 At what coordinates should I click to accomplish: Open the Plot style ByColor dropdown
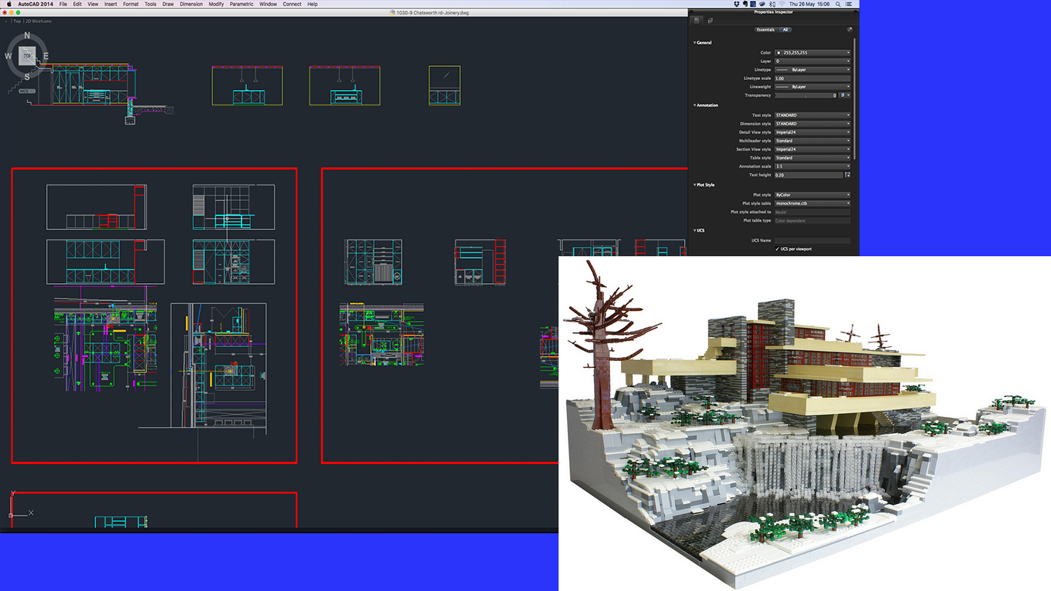click(812, 195)
